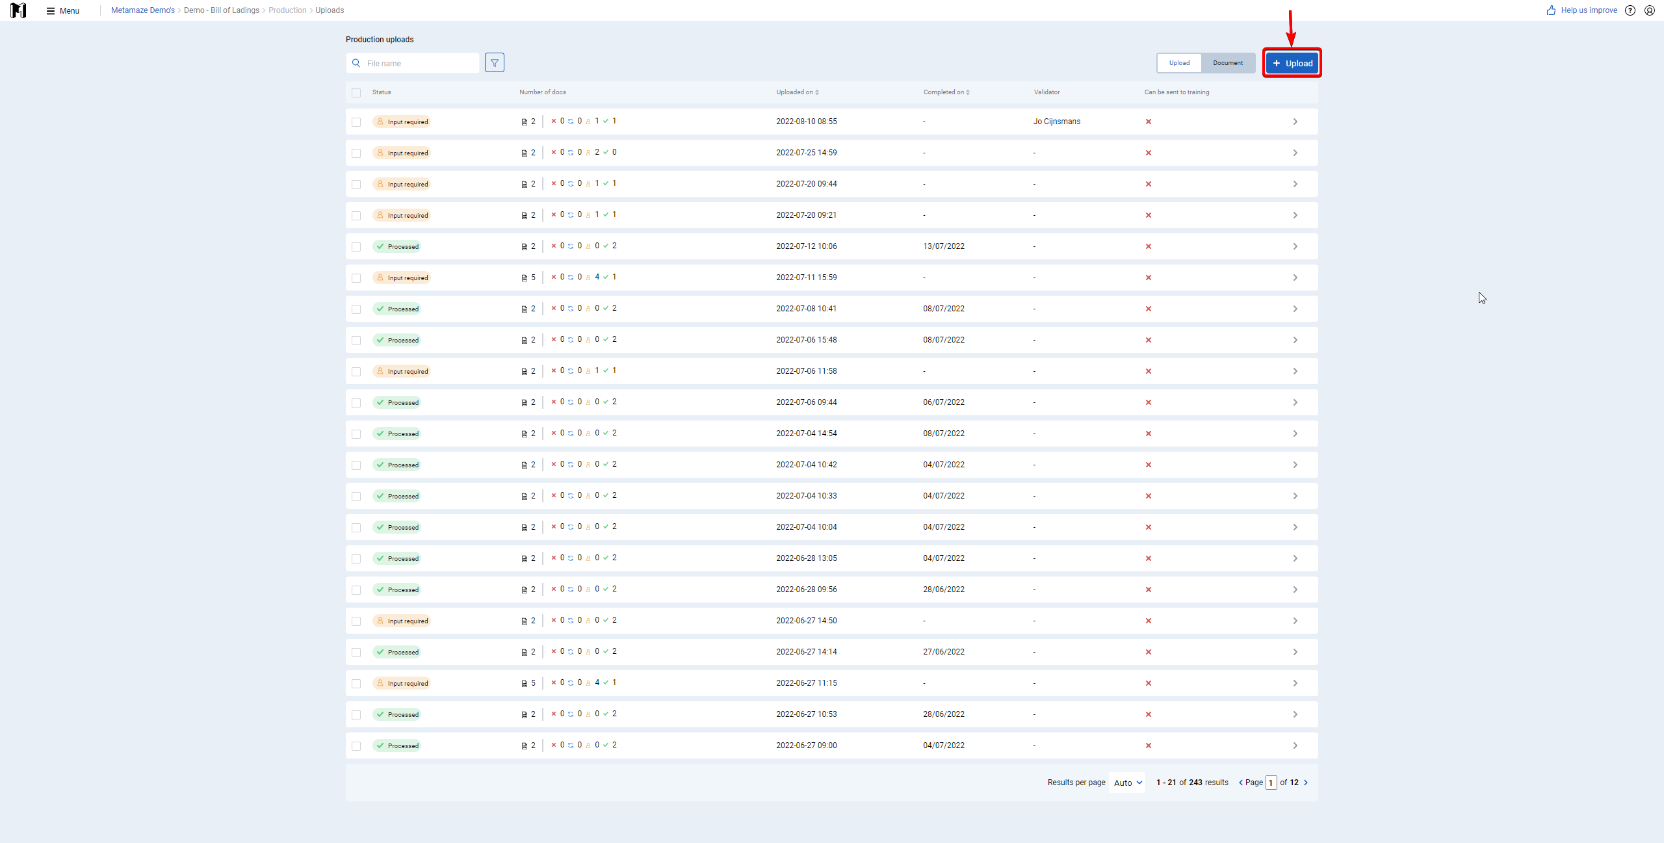The image size is (1664, 843).
Task: Click Input required badge on 2022-07-20 09:21 row
Action: 402,215
